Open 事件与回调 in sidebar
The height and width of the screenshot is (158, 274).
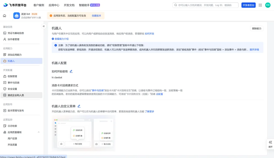pyautogui.click(x=21, y=83)
